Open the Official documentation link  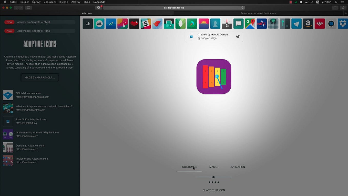click(x=28, y=93)
